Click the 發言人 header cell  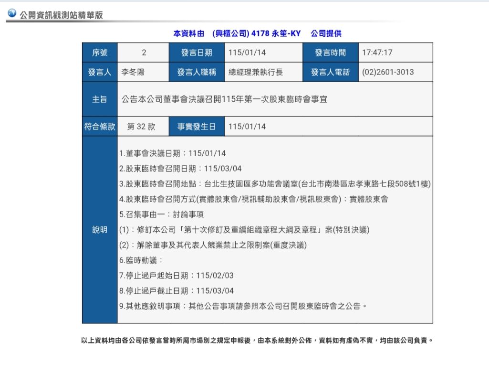tap(100, 72)
